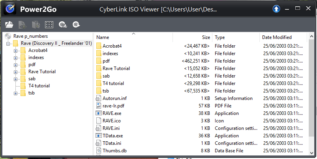Image resolution: width=317 pixels, height=159 pixels.
Task: Expand the tsb tree node
Action: tap(15, 93)
